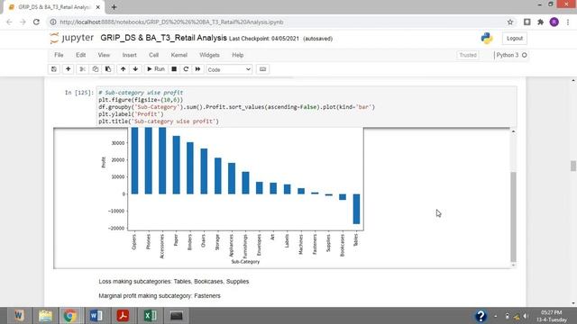Restart the kernel icon

[186, 69]
